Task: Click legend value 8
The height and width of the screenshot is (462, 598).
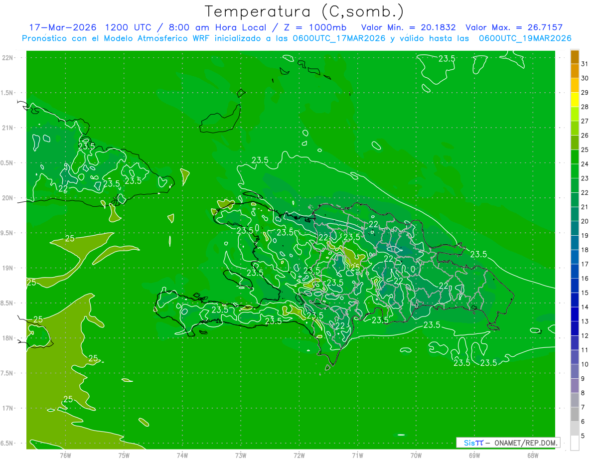Action: coord(583,393)
